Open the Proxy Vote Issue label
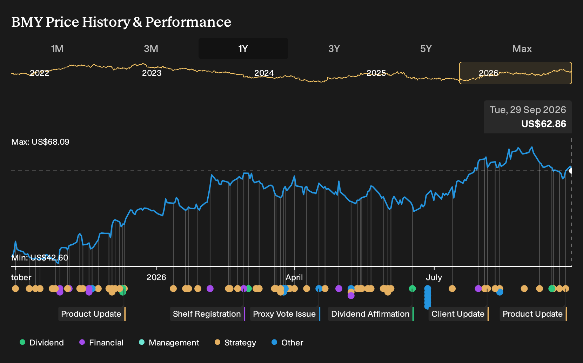 (285, 314)
